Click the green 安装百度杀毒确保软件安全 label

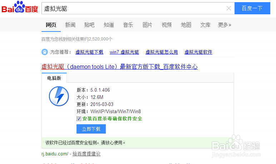click(x=112, y=119)
